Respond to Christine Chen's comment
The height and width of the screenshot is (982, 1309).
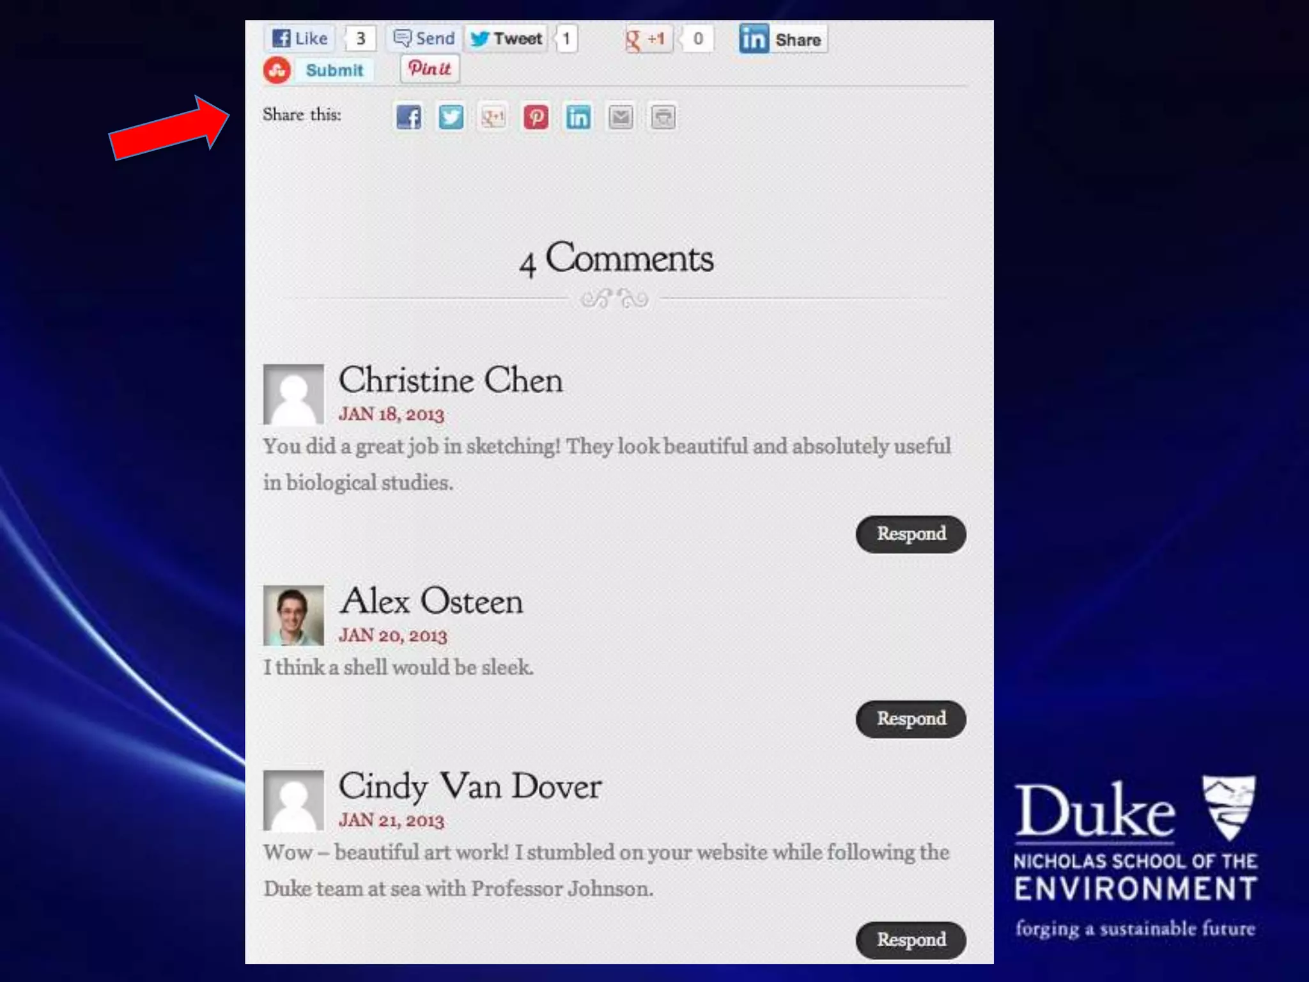(910, 534)
